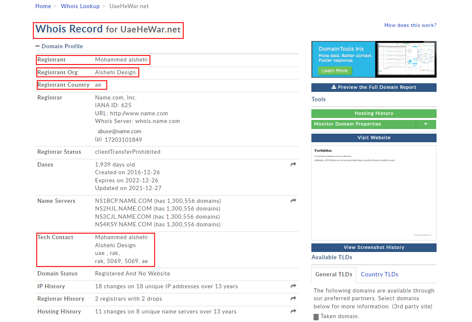472x322 pixels.
Task: Select '11 changes on 8 unique name servers' text
Action: [147, 311]
